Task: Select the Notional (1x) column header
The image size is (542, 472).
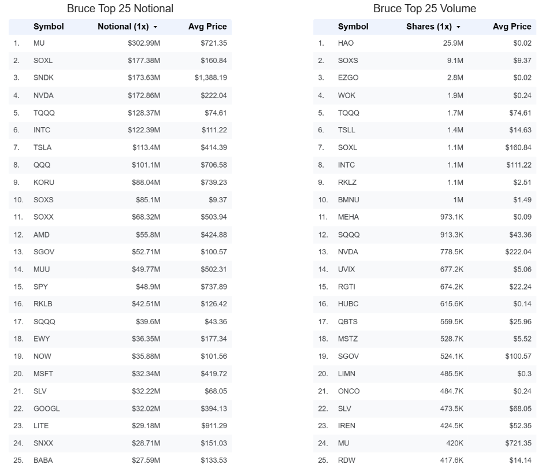Action: [x=123, y=27]
